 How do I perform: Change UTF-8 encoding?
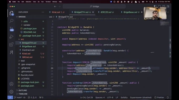(x=110, y=97)
